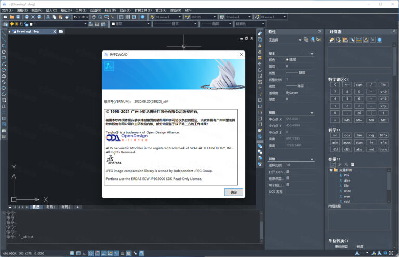Click the Clear eraser icon in calculator
Viewport: 399px width, 257px height.
coord(331,40)
